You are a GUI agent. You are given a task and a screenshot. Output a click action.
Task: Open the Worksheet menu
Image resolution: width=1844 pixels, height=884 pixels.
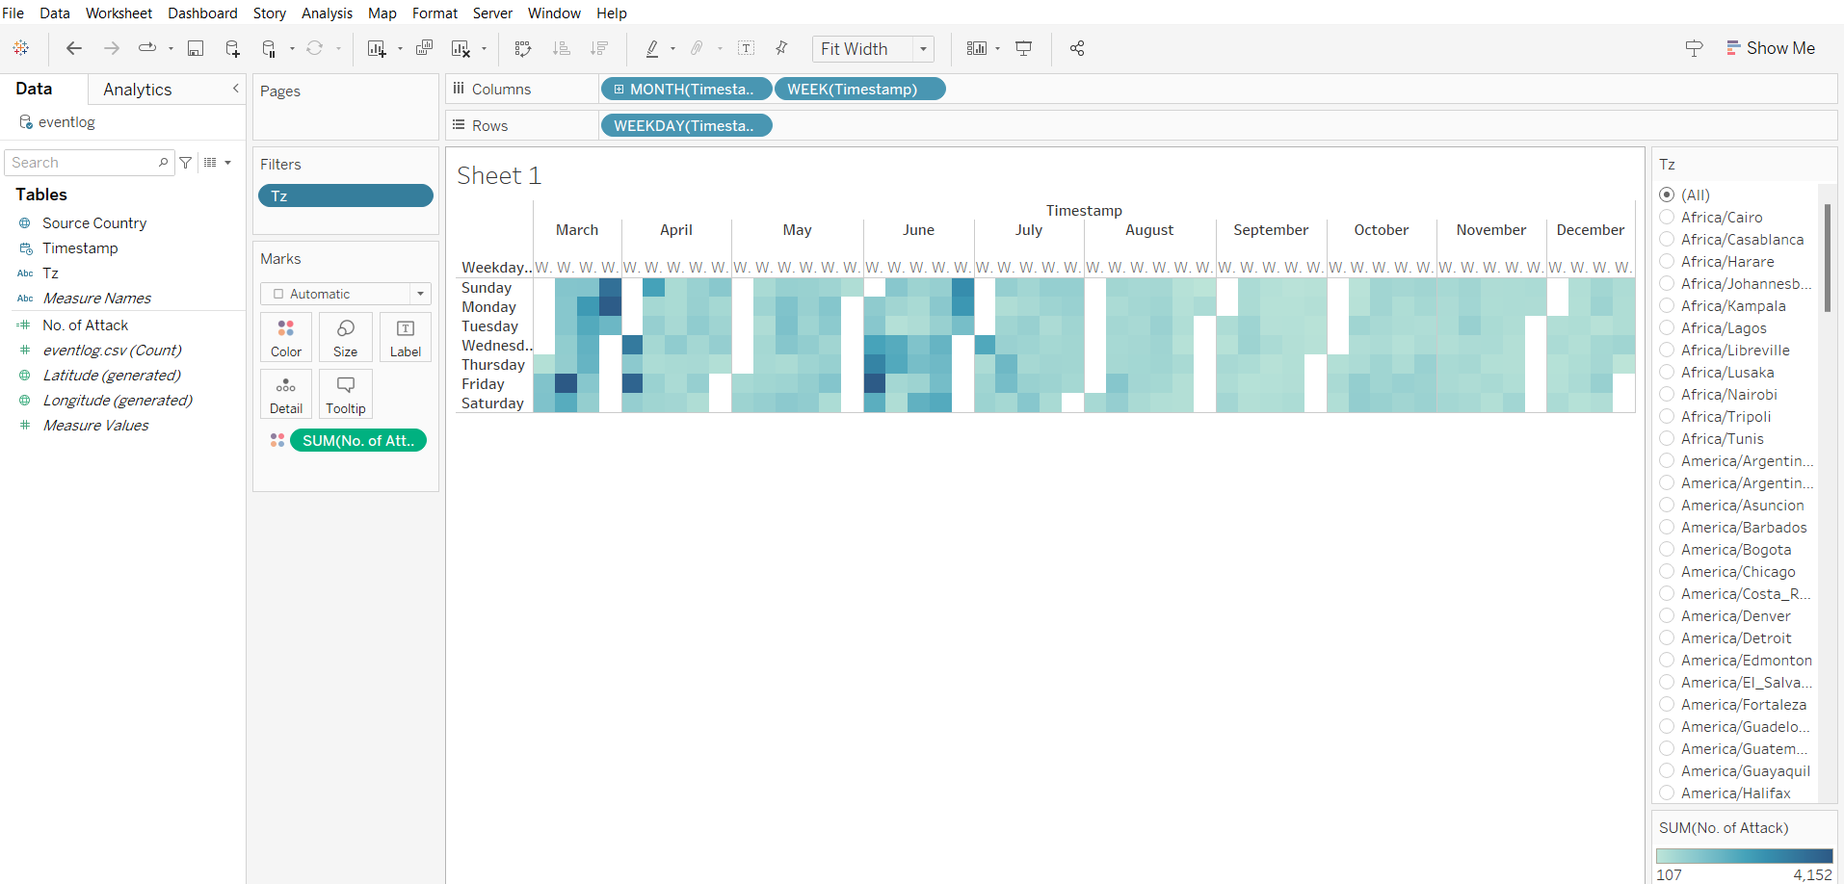pyautogui.click(x=119, y=13)
